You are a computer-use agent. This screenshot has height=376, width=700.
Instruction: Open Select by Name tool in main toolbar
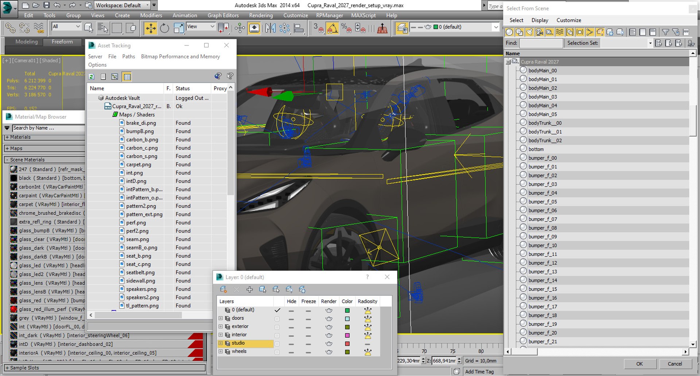(x=103, y=28)
